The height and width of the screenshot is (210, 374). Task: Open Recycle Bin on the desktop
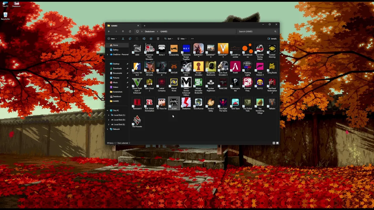click(x=5, y=16)
